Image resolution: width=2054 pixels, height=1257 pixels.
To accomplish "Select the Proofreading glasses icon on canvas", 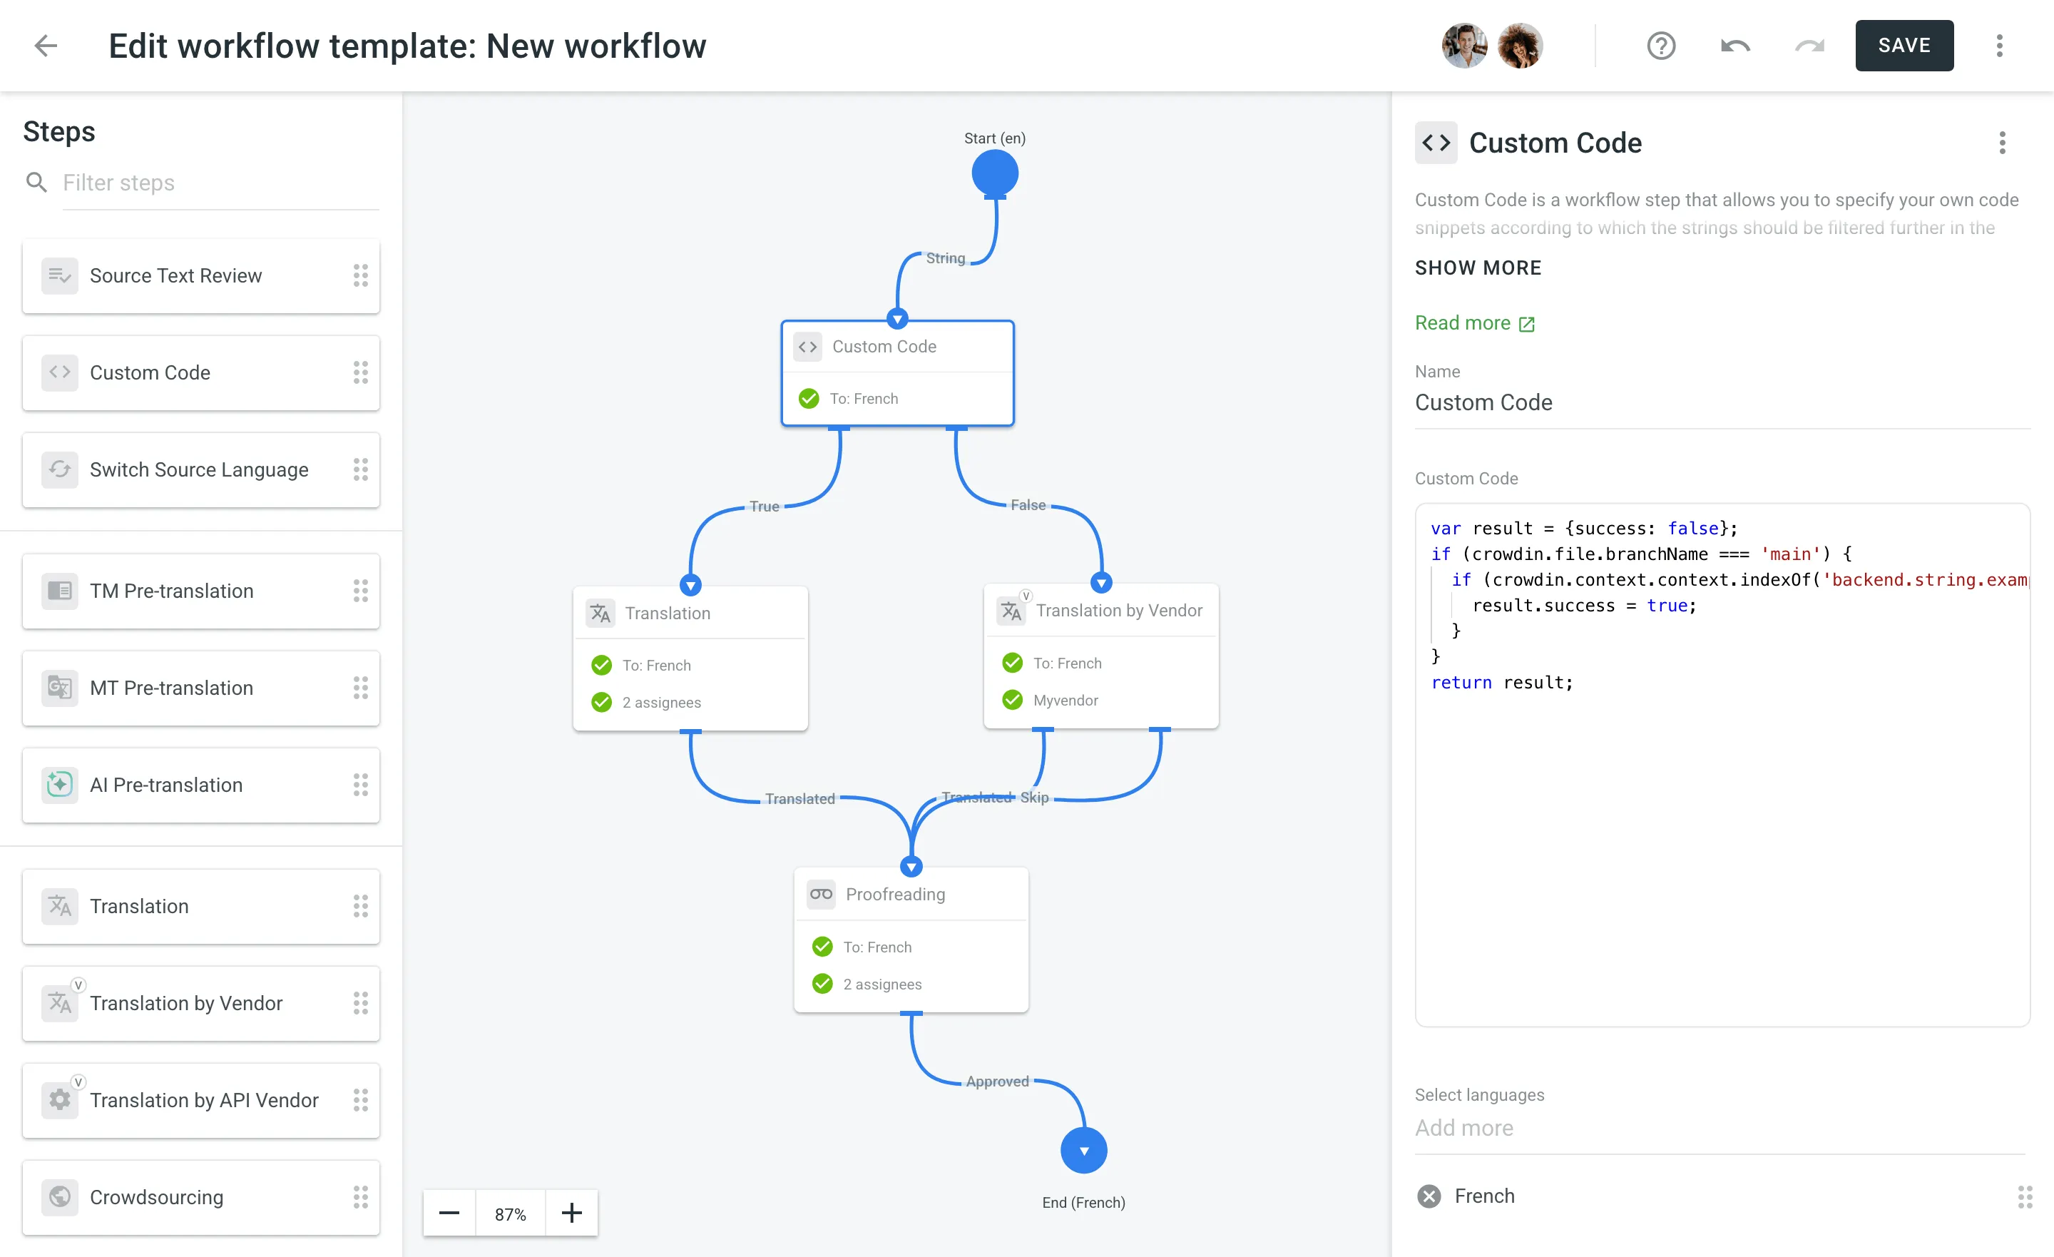I will click(821, 893).
